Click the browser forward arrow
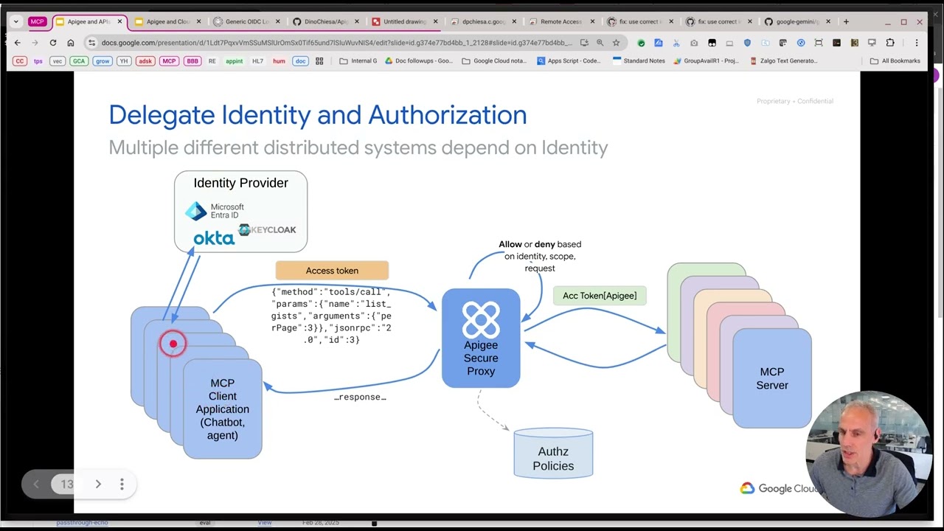Viewport: 944px width, 531px height. pyautogui.click(x=35, y=43)
